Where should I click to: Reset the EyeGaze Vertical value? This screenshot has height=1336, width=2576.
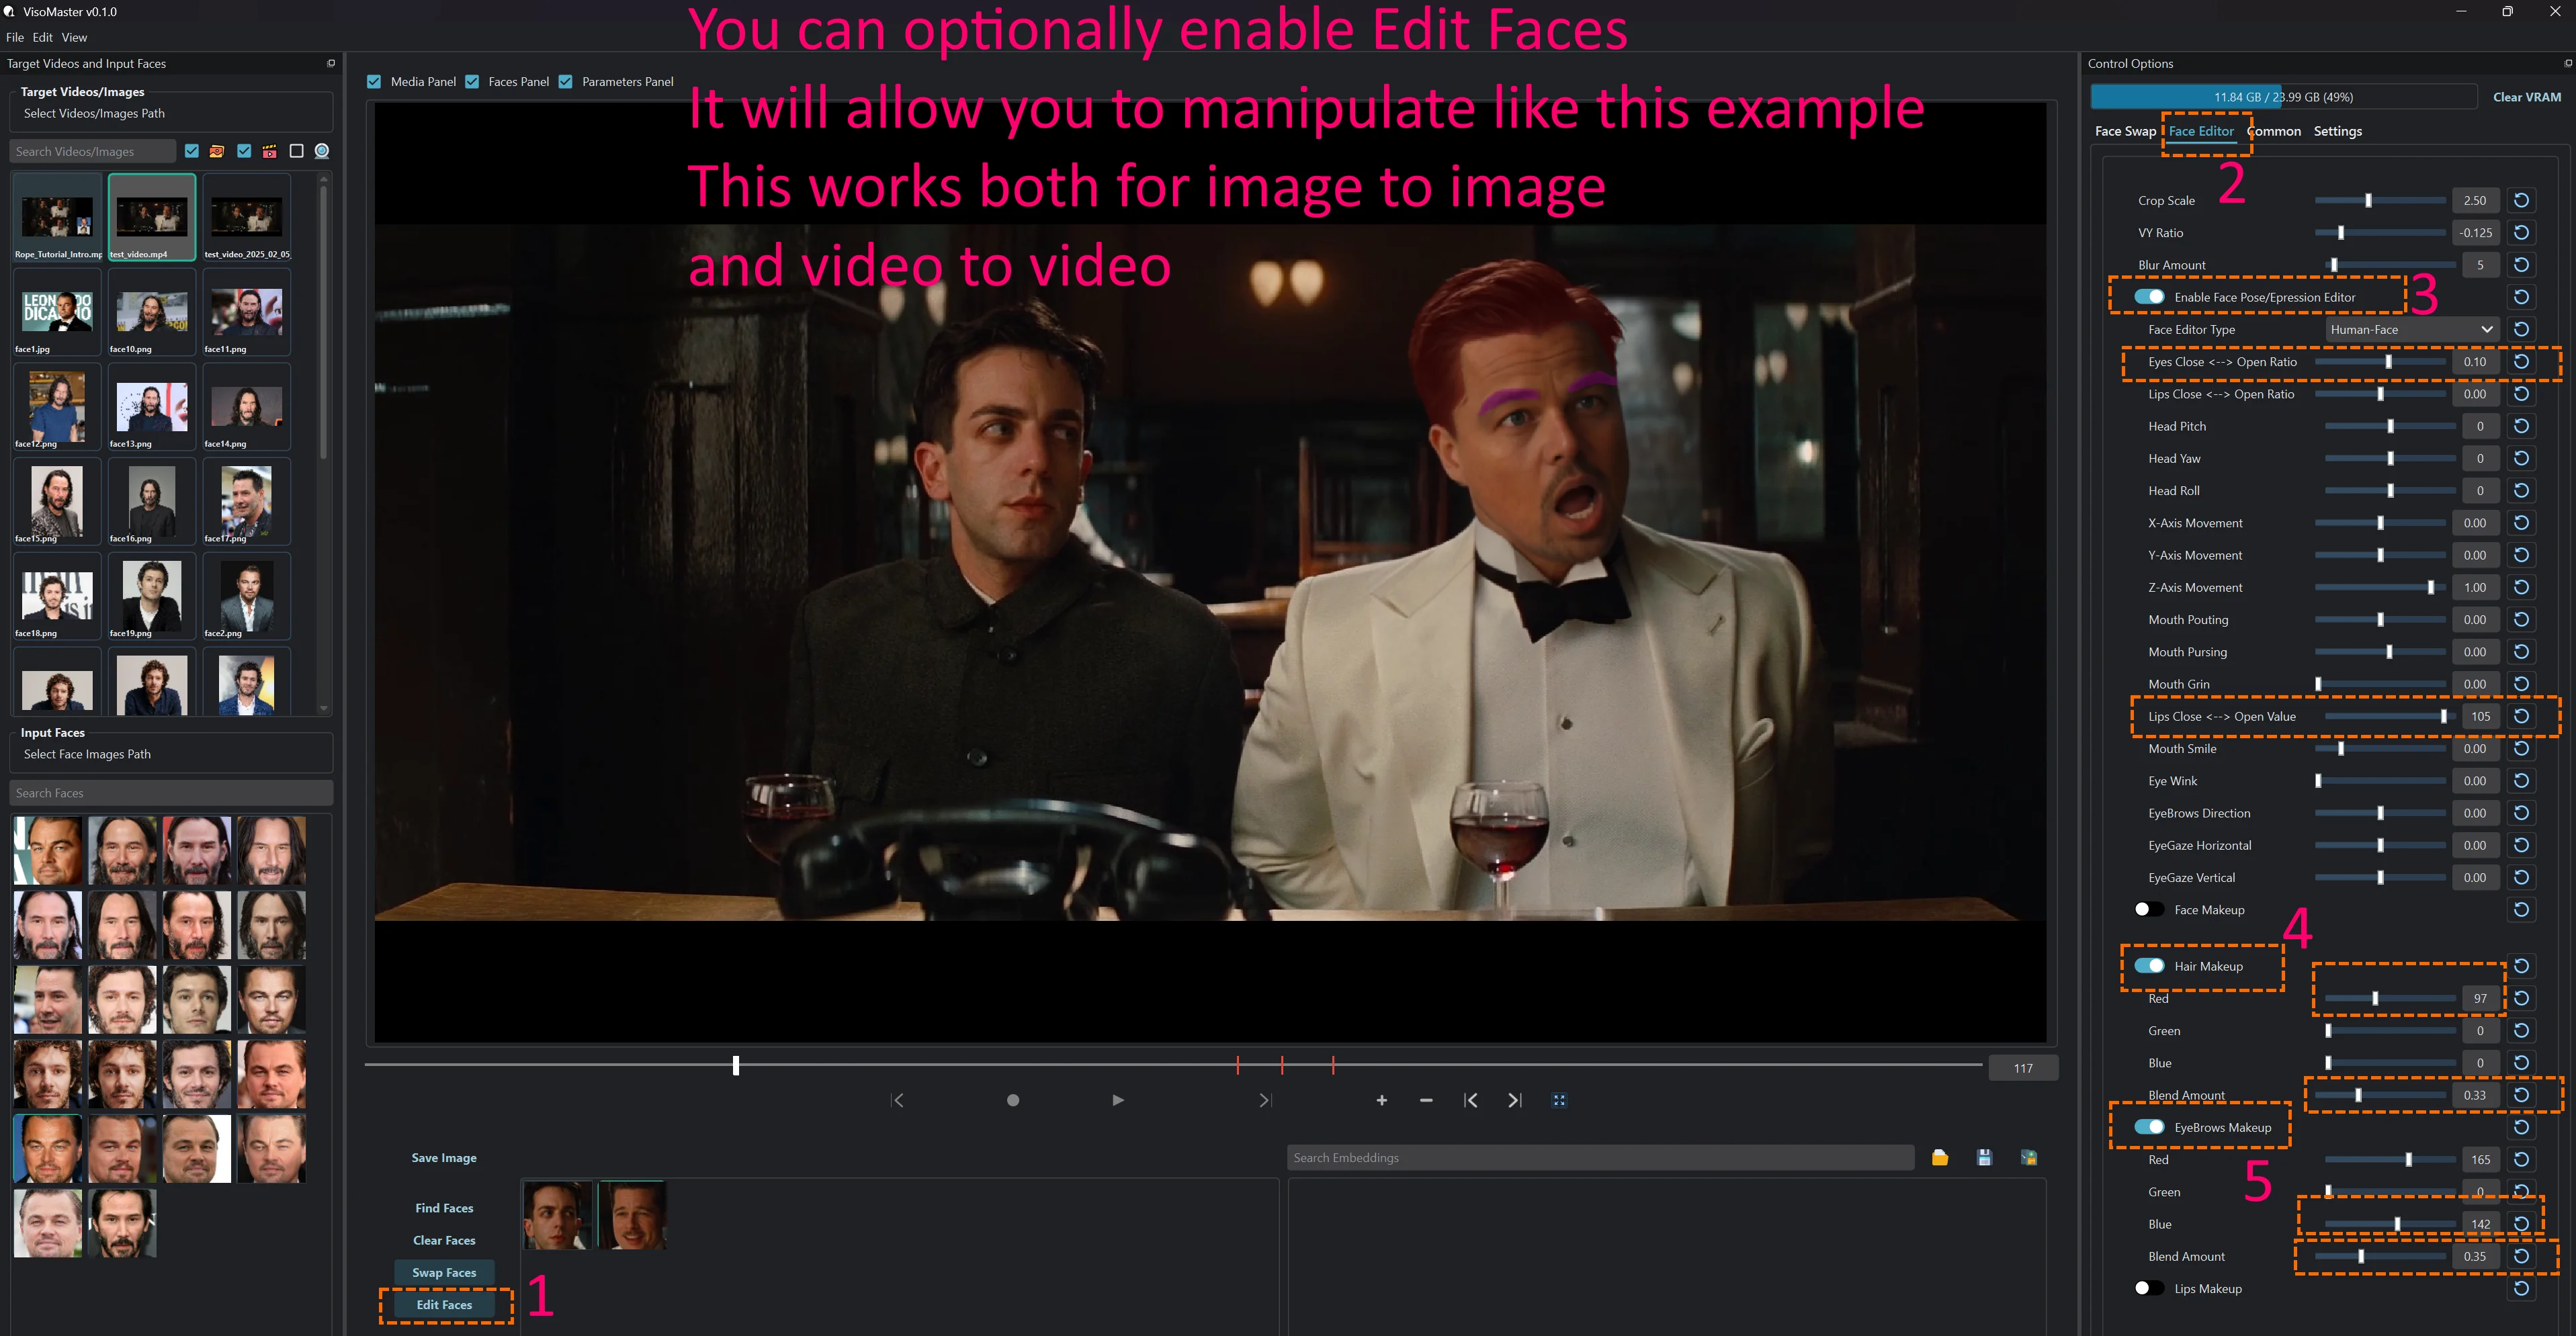[2522, 877]
